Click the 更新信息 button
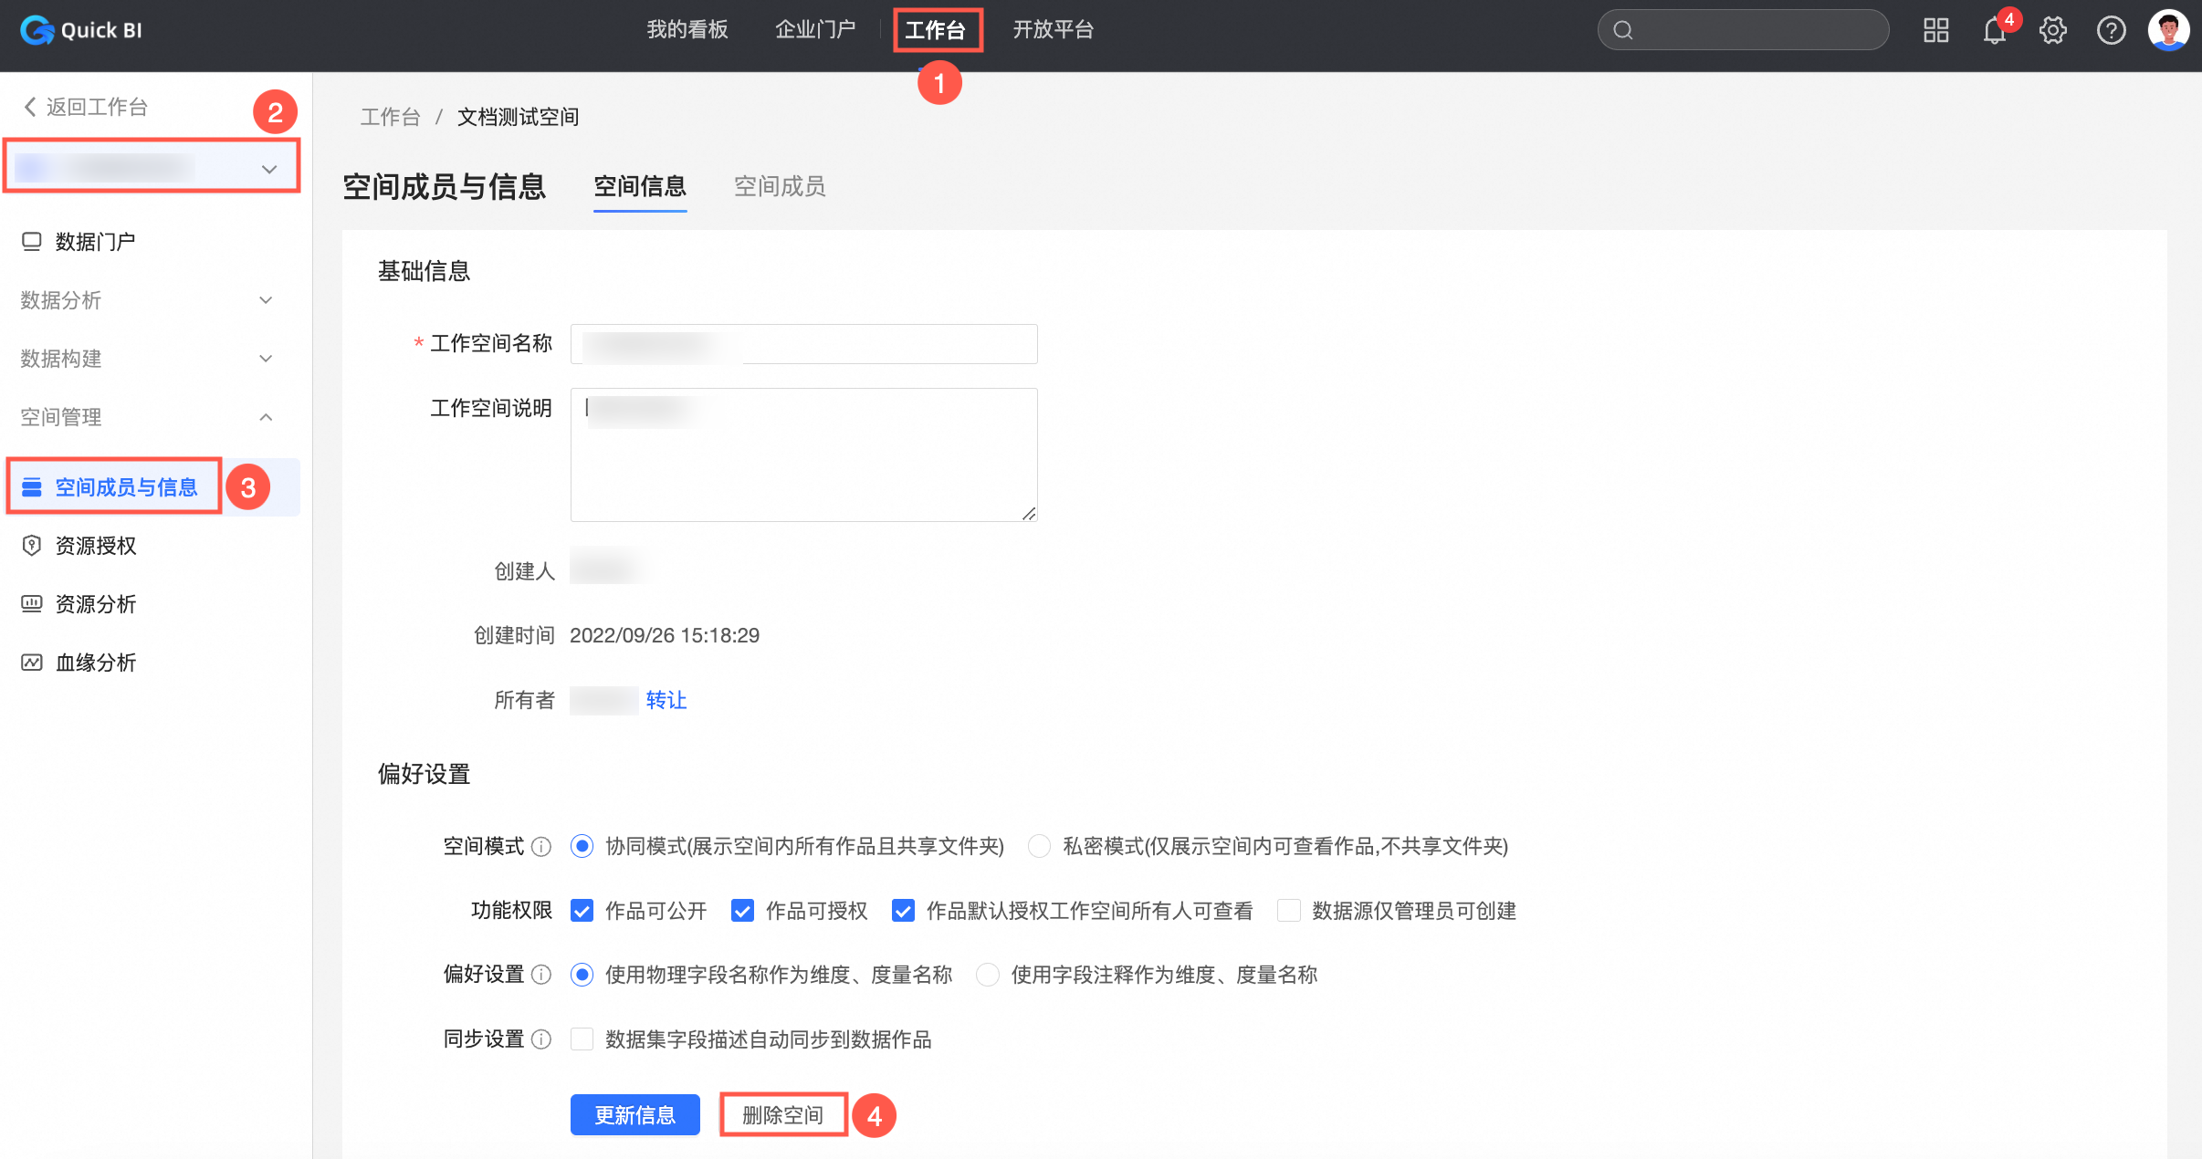Viewport: 2202px width, 1159px height. [635, 1115]
